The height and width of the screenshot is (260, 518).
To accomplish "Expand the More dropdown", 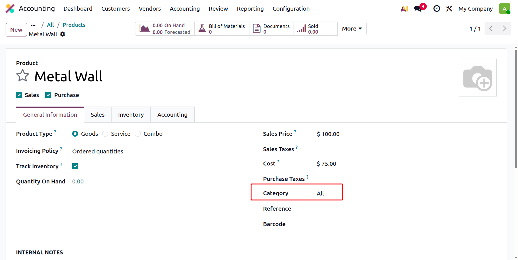I will point(352,29).
